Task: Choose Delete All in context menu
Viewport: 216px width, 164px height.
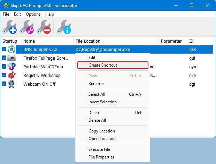Action: (113, 120)
